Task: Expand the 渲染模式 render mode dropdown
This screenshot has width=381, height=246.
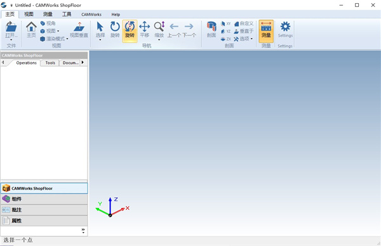Action: click(67, 39)
